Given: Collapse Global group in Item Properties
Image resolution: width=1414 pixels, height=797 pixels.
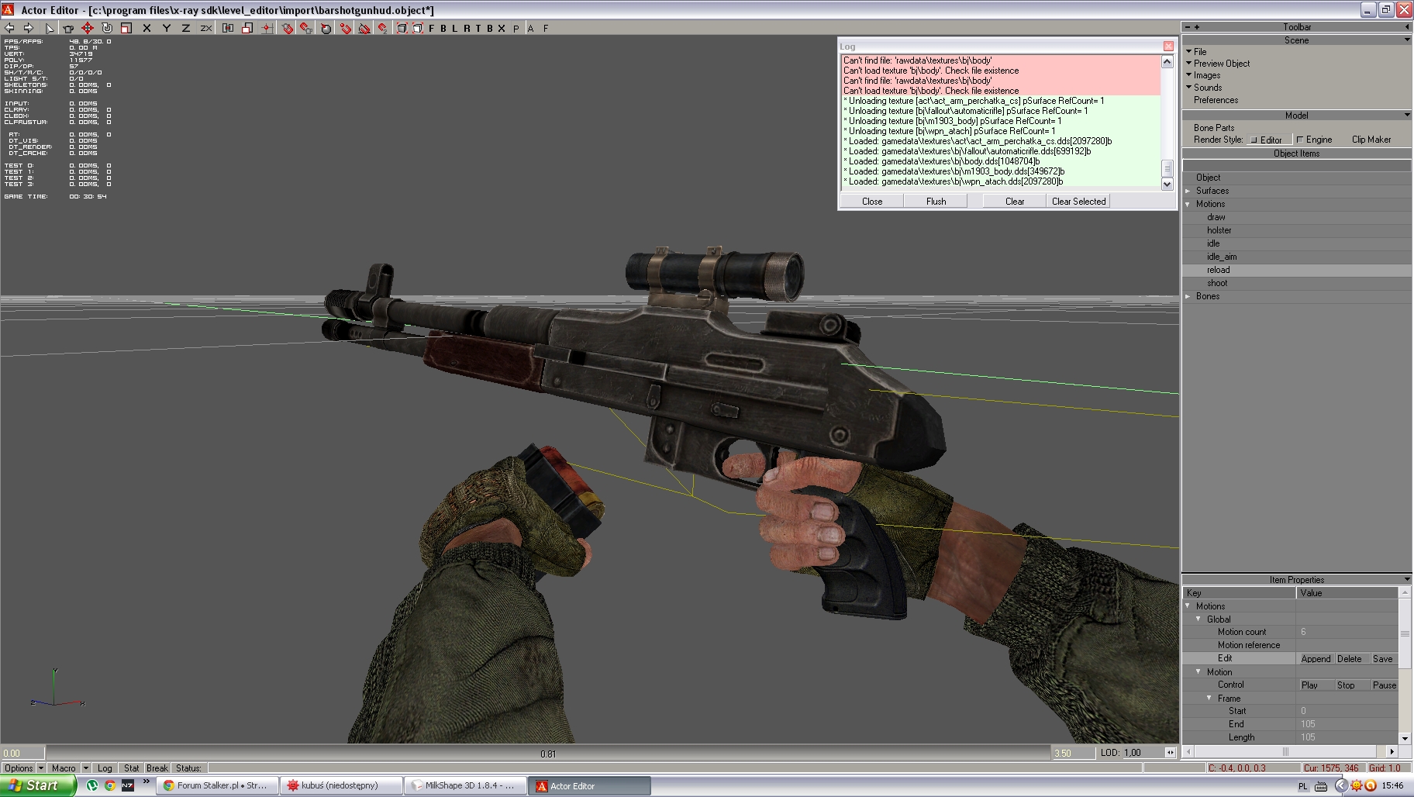Looking at the screenshot, I should [1198, 619].
